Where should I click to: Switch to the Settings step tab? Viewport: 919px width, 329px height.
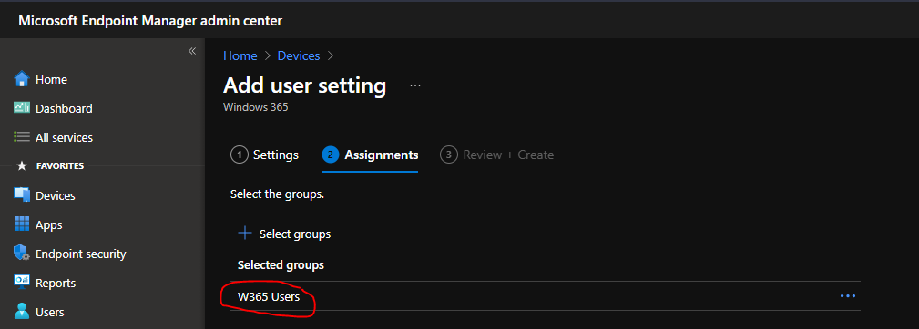pyautogui.click(x=265, y=155)
